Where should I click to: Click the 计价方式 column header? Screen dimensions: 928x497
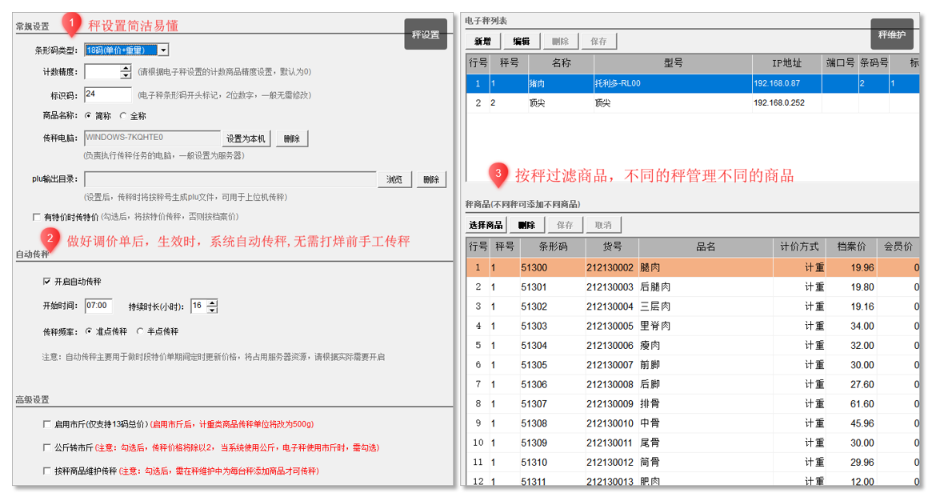tap(799, 246)
